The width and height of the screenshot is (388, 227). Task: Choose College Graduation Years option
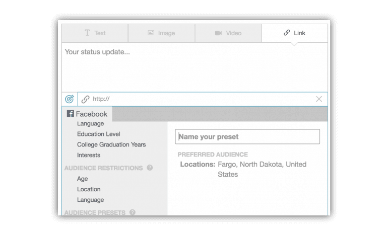pos(111,144)
